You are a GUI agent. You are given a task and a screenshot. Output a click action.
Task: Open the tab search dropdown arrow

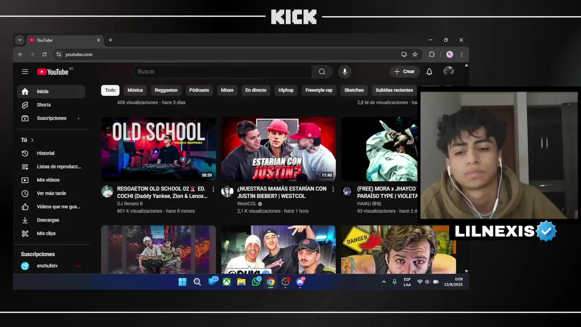pos(20,40)
